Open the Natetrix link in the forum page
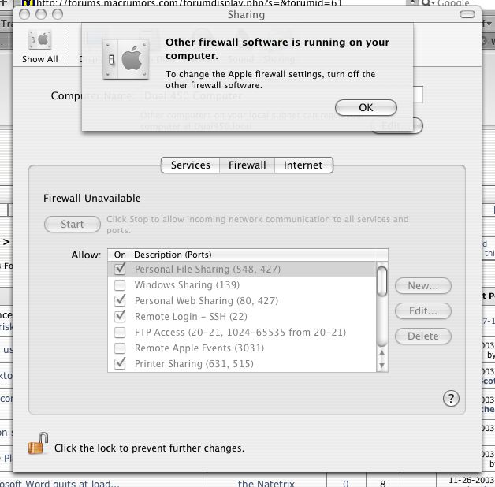The image size is (495, 487). [x=266, y=483]
